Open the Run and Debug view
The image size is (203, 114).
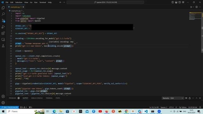[x=3, y=27]
